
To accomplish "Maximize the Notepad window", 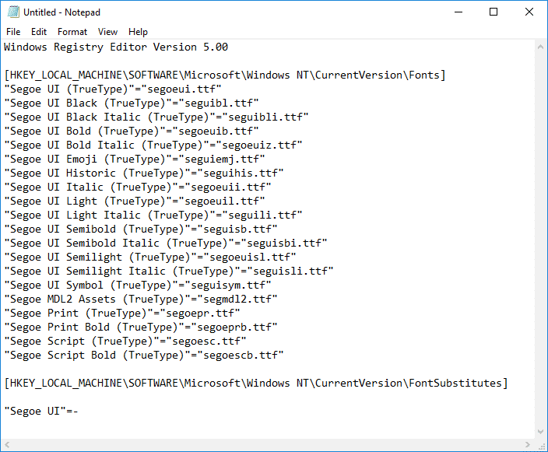I will pos(494,12).
